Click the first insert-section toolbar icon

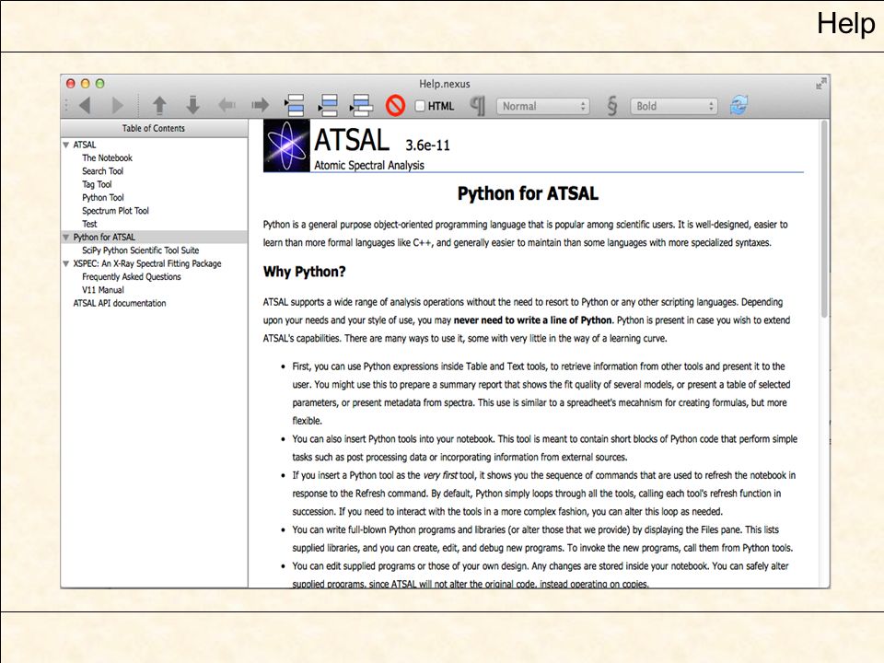coord(295,105)
